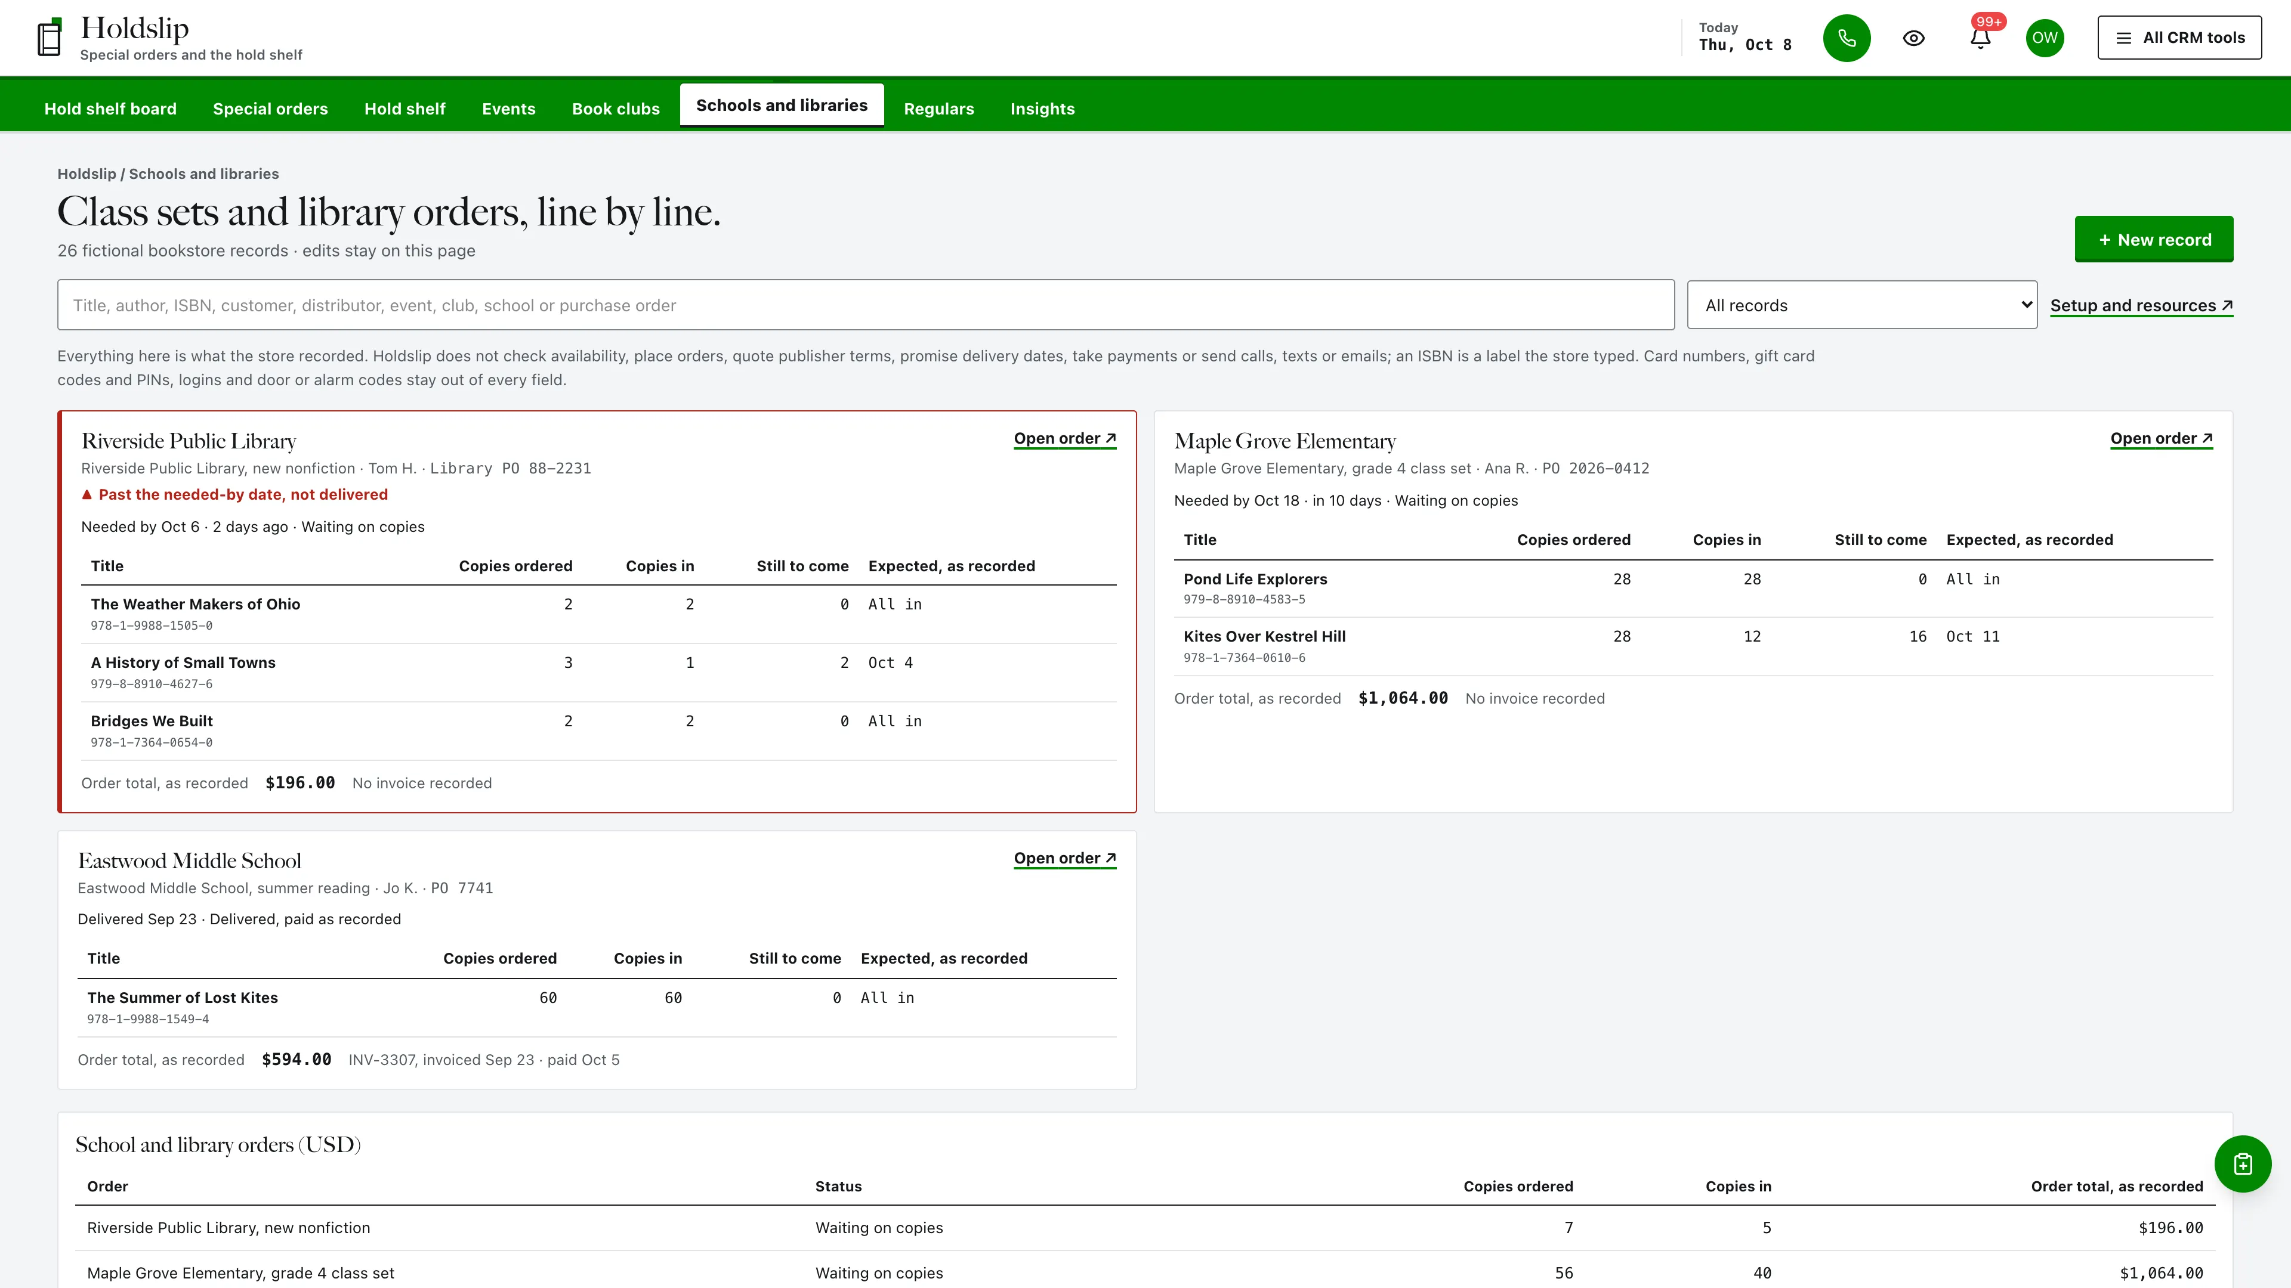Select the Pond Life Explorers title

[x=1255, y=578]
